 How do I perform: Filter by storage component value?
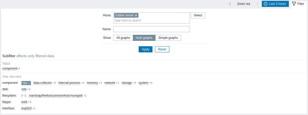127,83
